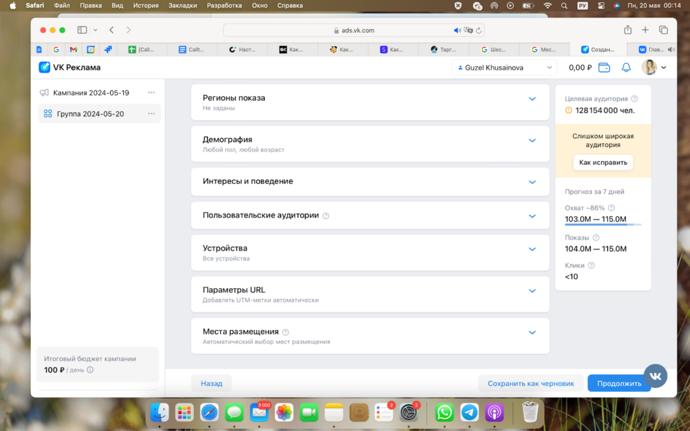The width and height of the screenshot is (690, 431).
Task: Click help icon next to Целевая аудитория
Action: click(635, 98)
